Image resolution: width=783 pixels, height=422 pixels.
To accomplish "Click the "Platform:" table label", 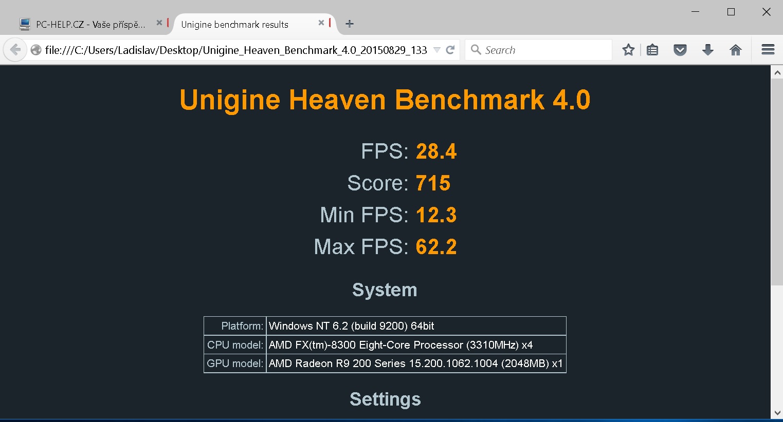I will pos(242,326).
